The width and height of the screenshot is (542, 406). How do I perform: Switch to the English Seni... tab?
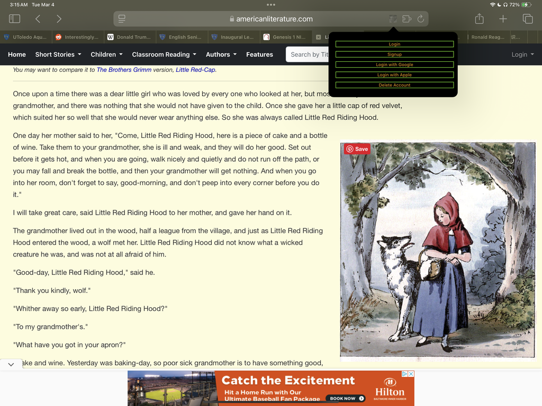coord(182,37)
